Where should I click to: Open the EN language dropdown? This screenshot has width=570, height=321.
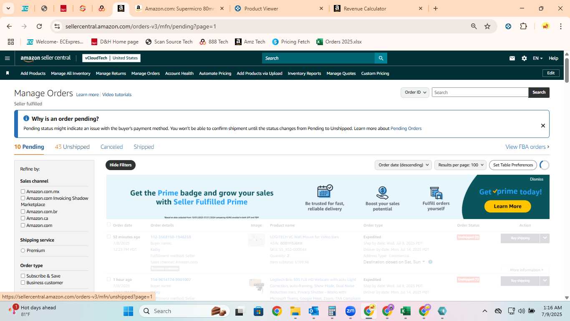click(537, 58)
